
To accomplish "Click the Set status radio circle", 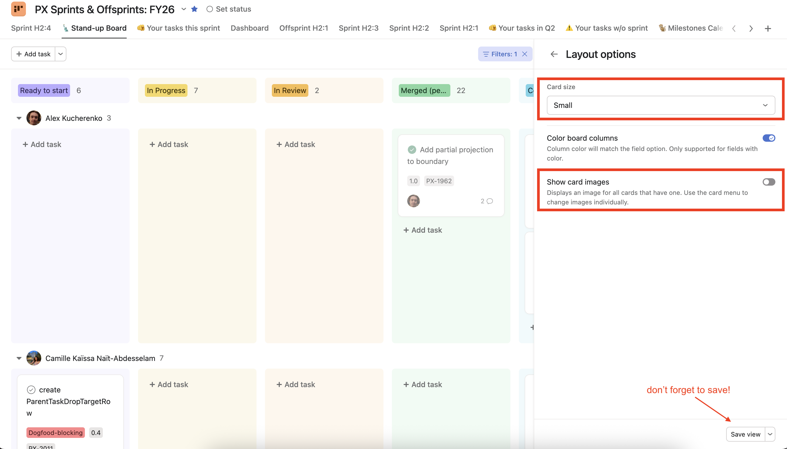I will point(210,9).
